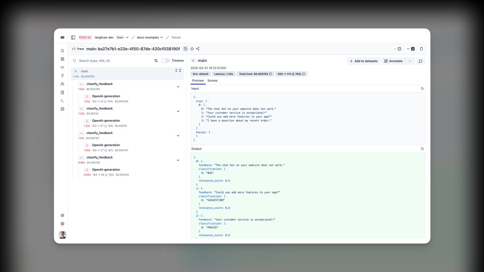This screenshot has width=484, height=272.
Task: Toggle the Timeline switch
Action: pyautogui.click(x=166, y=61)
